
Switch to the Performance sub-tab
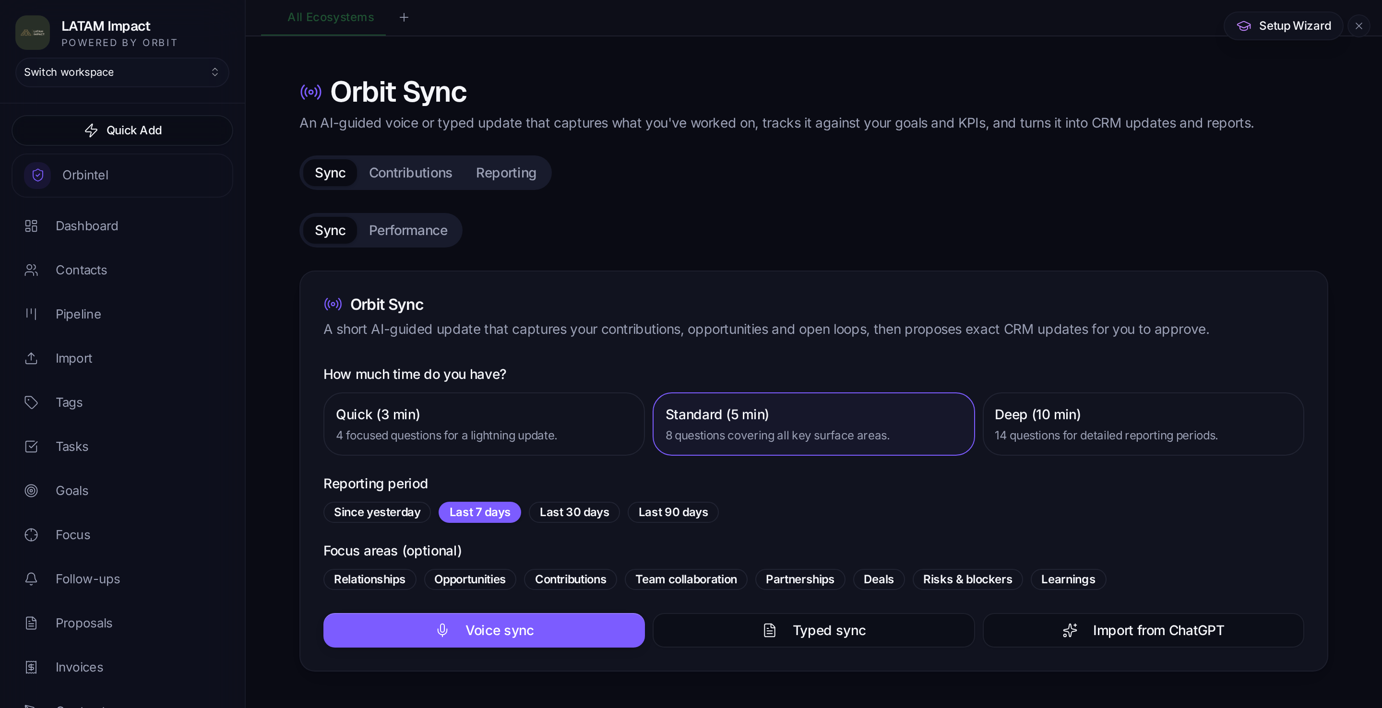408,231
